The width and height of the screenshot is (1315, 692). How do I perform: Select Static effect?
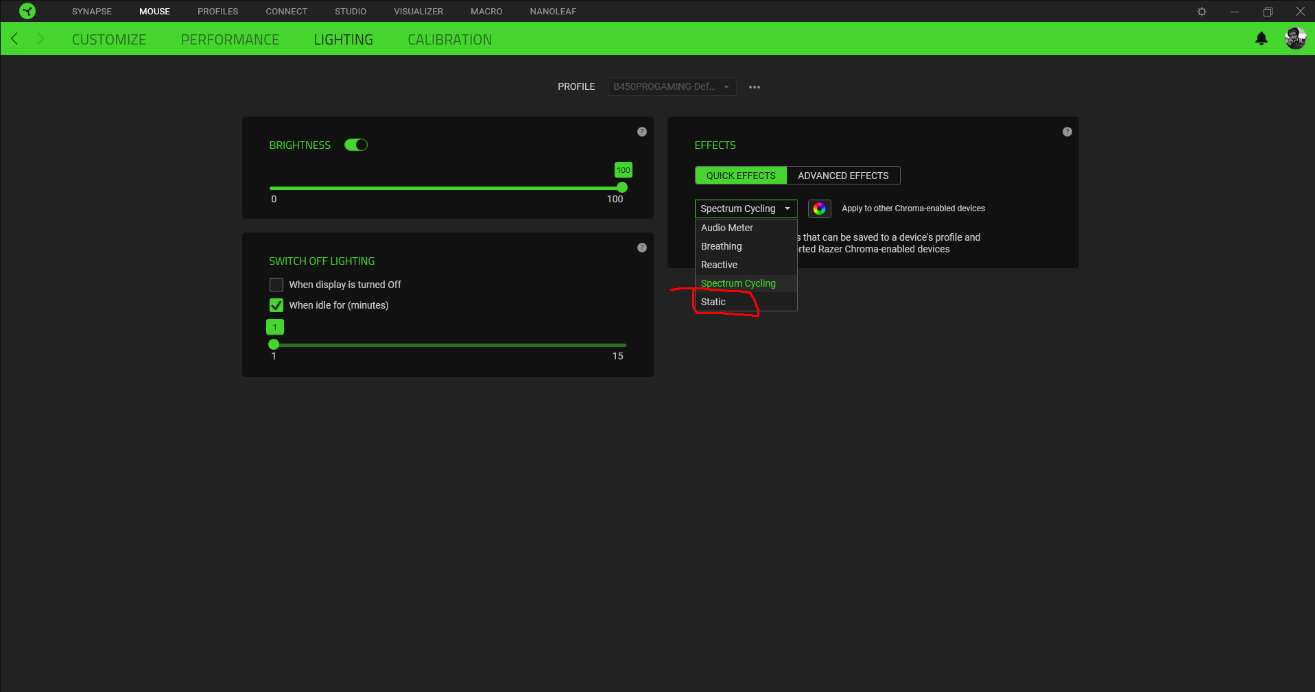click(746, 302)
